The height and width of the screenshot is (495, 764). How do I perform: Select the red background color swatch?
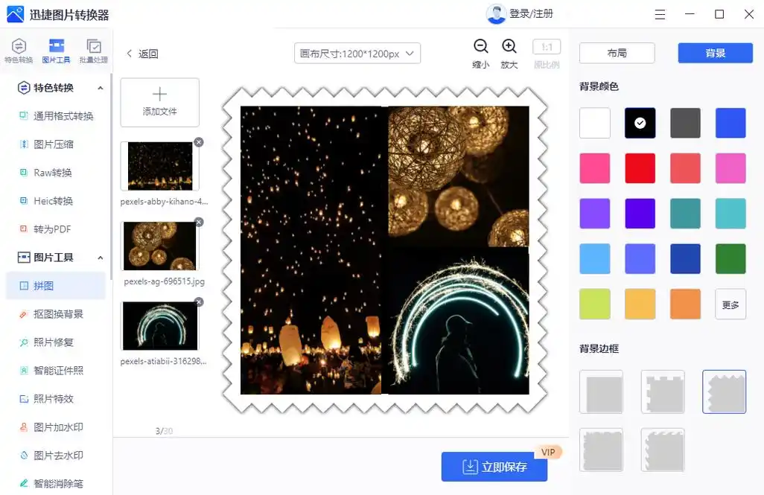coord(640,167)
